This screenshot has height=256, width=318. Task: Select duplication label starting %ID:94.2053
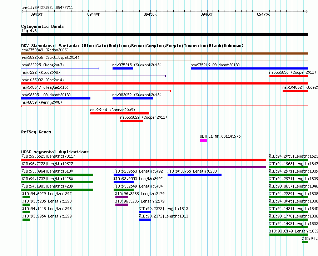coord(293,156)
